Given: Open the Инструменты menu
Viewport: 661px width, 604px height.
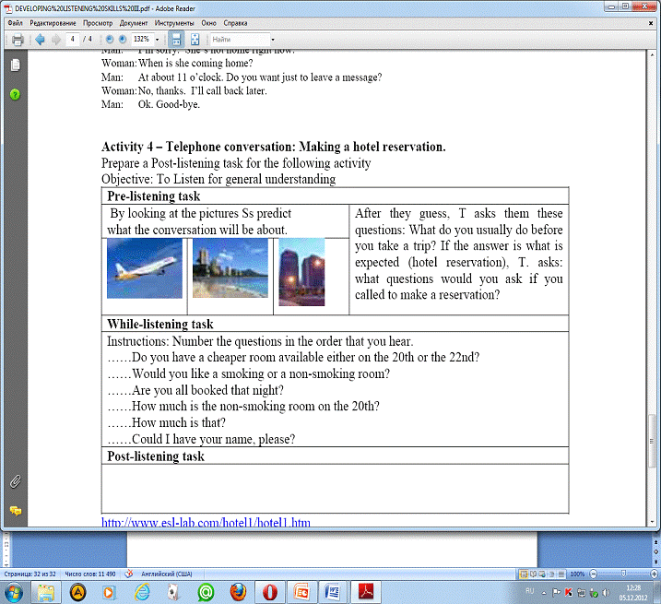Looking at the screenshot, I should click(174, 22).
